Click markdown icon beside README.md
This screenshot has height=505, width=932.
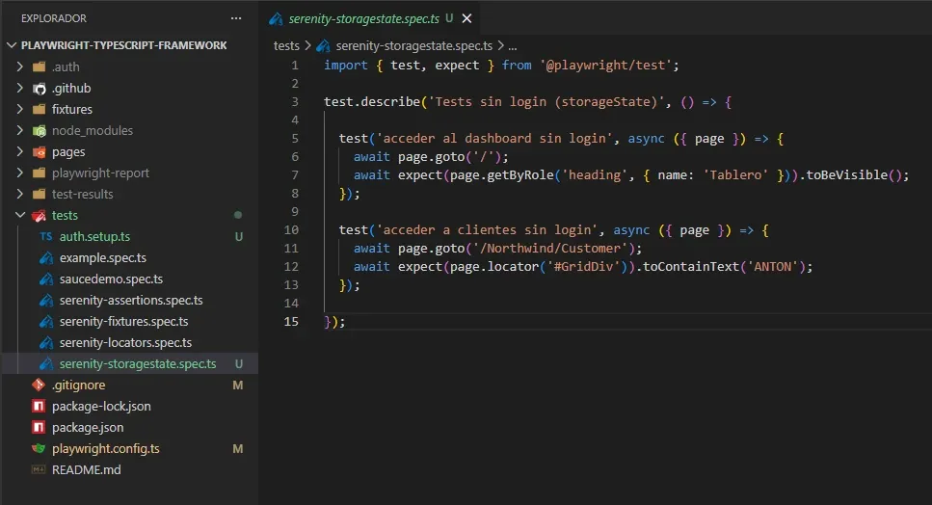39,470
